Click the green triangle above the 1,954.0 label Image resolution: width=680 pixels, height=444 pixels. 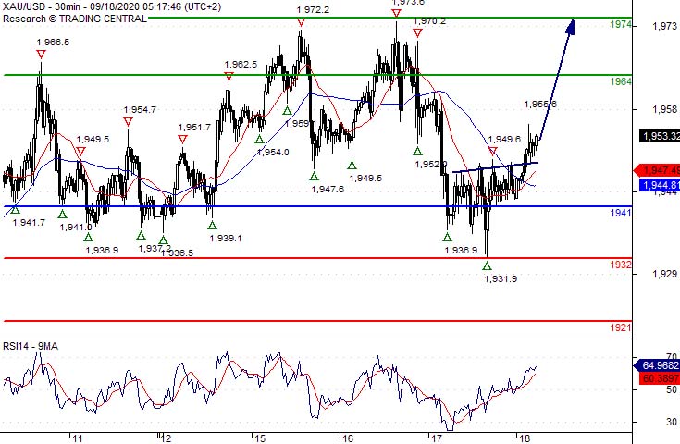tap(259, 139)
